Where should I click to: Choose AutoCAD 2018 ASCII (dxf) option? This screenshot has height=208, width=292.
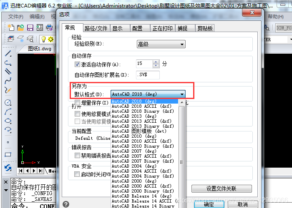[x=144, y=106]
